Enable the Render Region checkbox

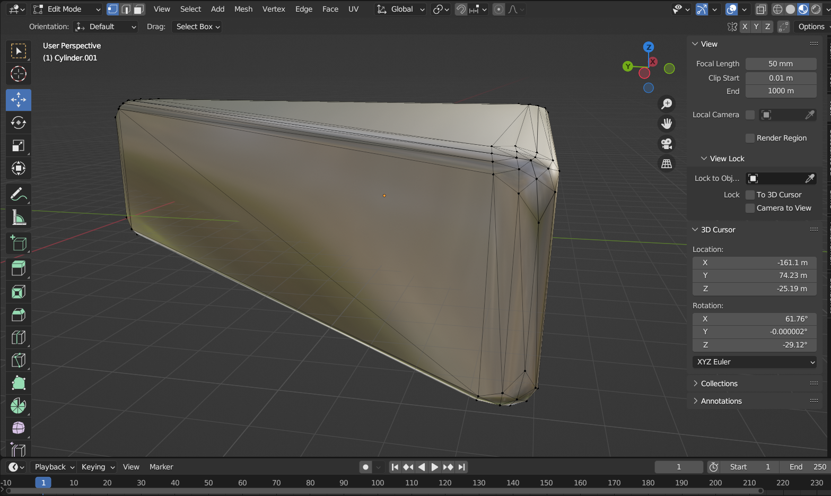[750, 138]
